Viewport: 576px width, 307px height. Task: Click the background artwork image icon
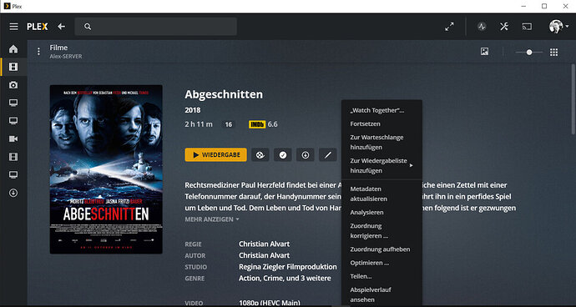pos(484,52)
